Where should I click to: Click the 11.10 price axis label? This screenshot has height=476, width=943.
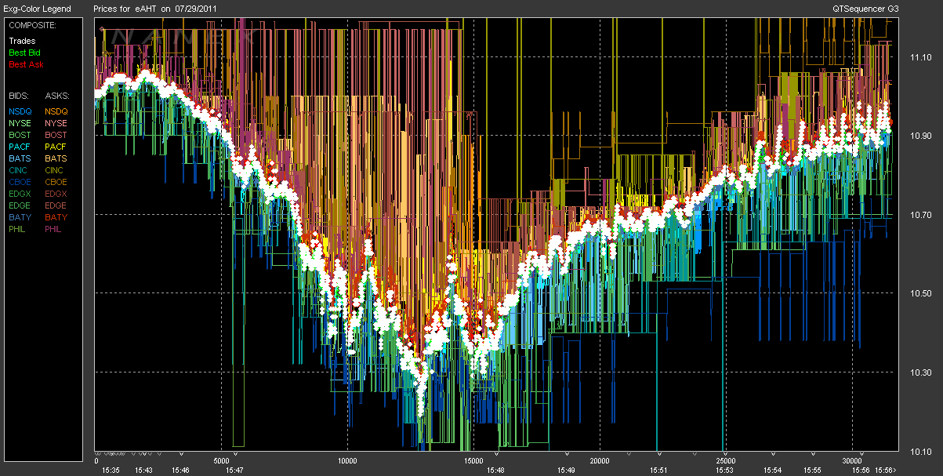coord(919,58)
